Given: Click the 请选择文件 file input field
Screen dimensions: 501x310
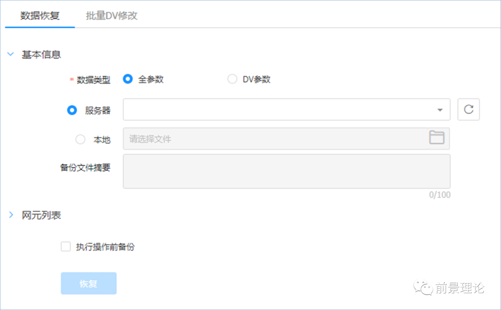Looking at the screenshot, I should (x=274, y=139).
